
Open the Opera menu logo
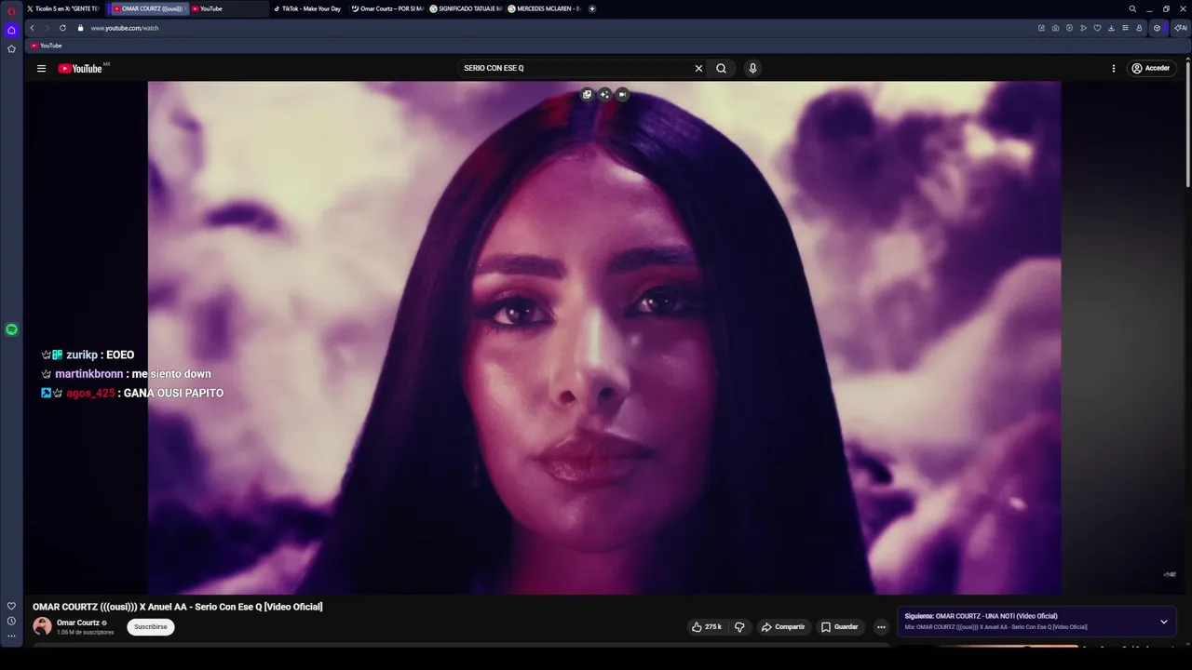(11, 9)
